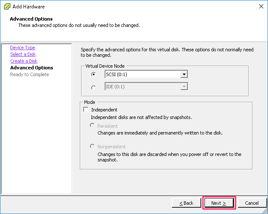Choose the Nonpersistent disk mode radio button
Screen dimensions: 268x214
(92, 146)
